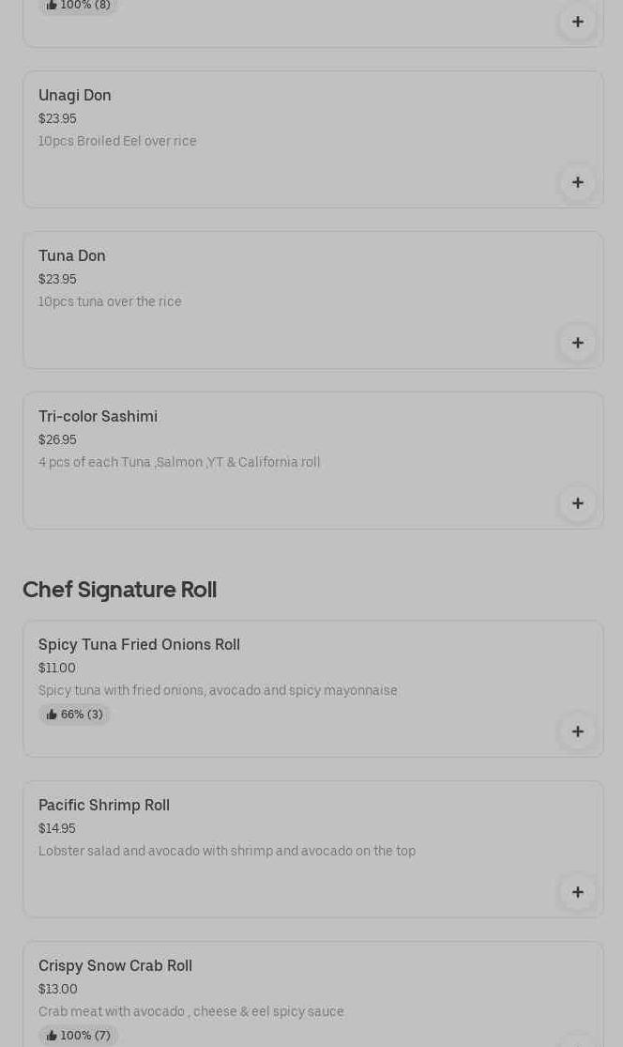Image resolution: width=623 pixels, height=1047 pixels.
Task: Add Tuna Don to cart
Action: tap(577, 343)
